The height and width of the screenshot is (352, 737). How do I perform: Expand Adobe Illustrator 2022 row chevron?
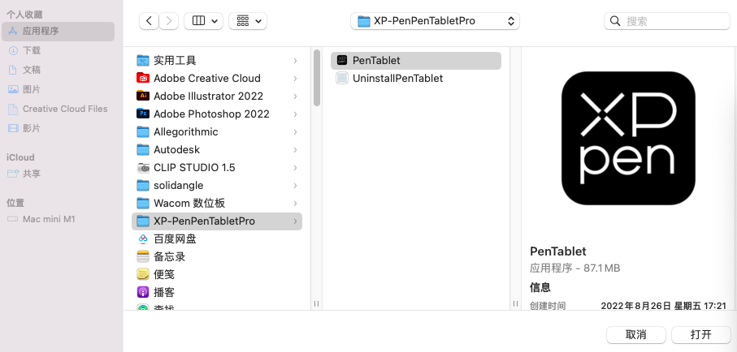[x=295, y=97]
